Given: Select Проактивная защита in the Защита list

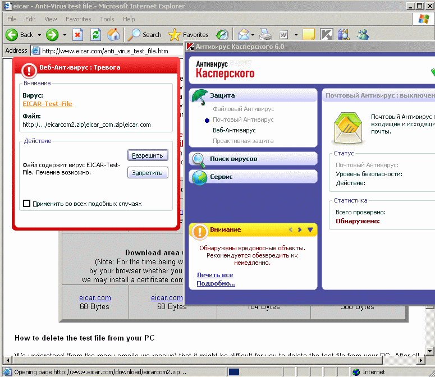Looking at the screenshot, I should click(x=243, y=141).
